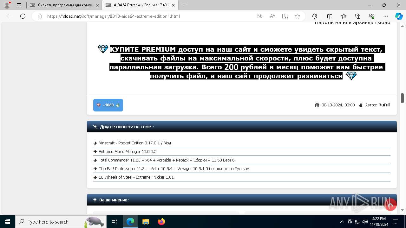Open the volume control tray icon

click(365, 222)
